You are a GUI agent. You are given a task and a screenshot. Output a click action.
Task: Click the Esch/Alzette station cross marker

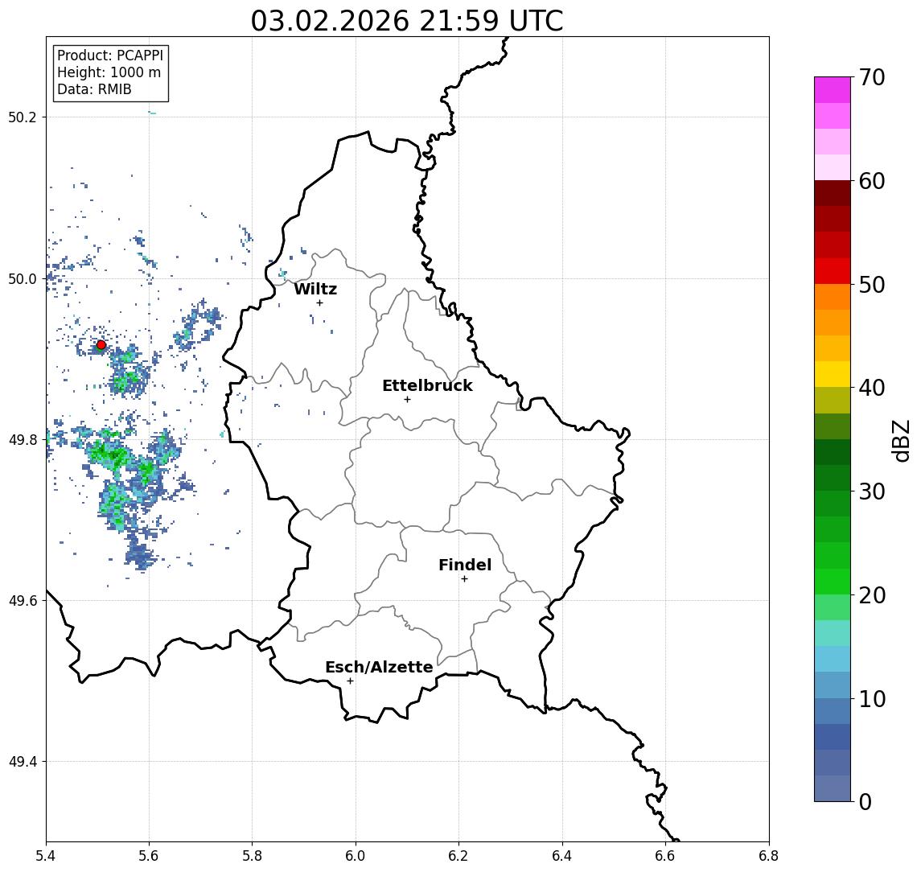click(350, 681)
